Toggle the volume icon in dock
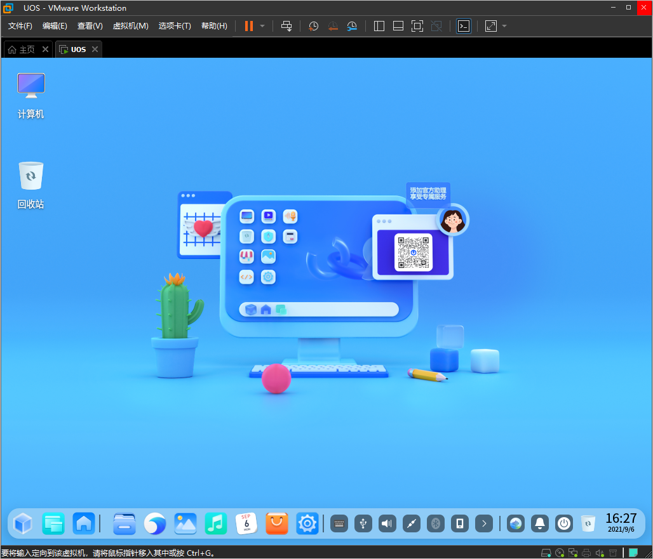Image resolution: width=653 pixels, height=559 pixels. [x=387, y=523]
